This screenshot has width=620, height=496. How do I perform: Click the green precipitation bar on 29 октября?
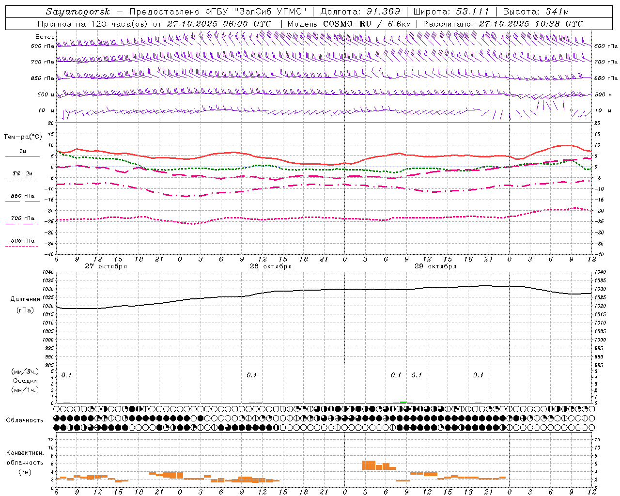coord(403,402)
